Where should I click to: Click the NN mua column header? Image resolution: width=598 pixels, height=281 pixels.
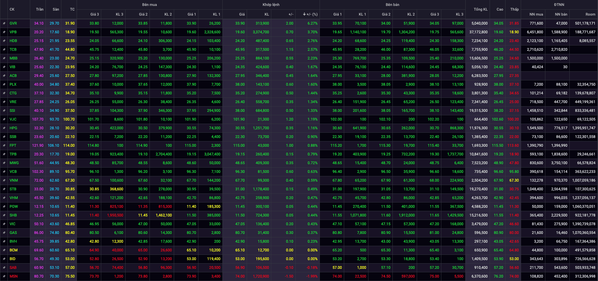click(536, 14)
